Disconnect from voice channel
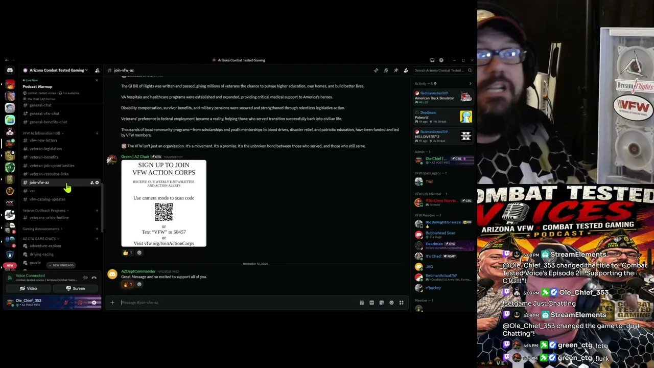The width and height of the screenshot is (654, 368). (x=94, y=278)
